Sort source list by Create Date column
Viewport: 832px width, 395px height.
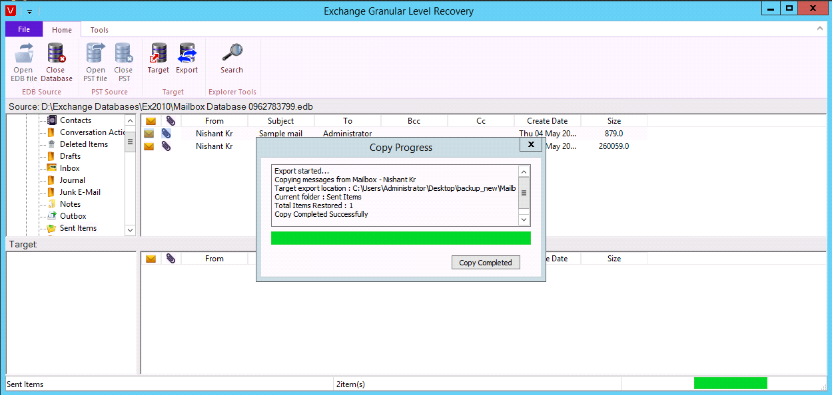point(548,121)
